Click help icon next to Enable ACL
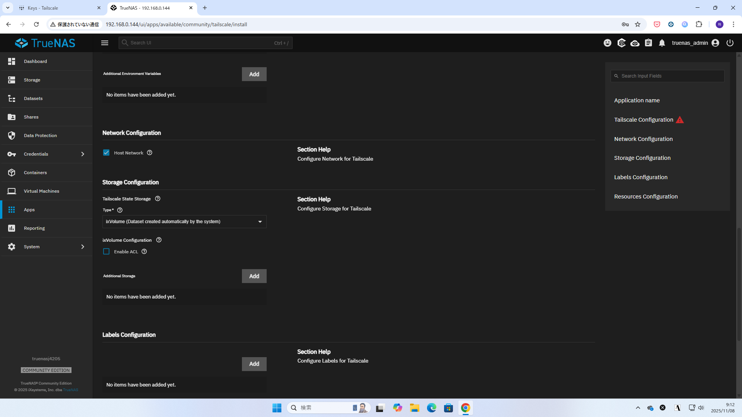The height and width of the screenshot is (417, 742). [x=144, y=252]
